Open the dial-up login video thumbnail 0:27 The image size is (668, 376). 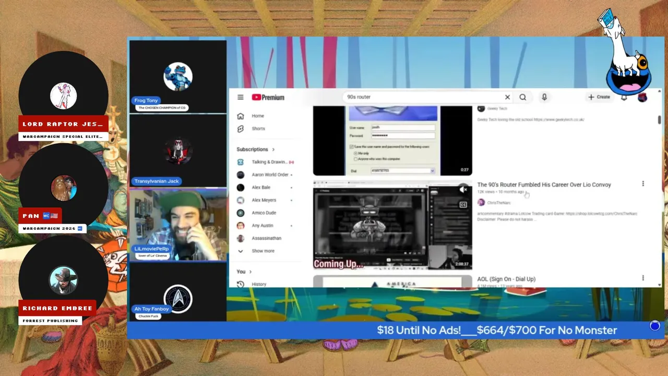coord(392,140)
